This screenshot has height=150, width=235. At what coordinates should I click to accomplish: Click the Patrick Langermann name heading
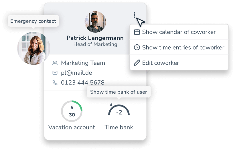(x=95, y=38)
